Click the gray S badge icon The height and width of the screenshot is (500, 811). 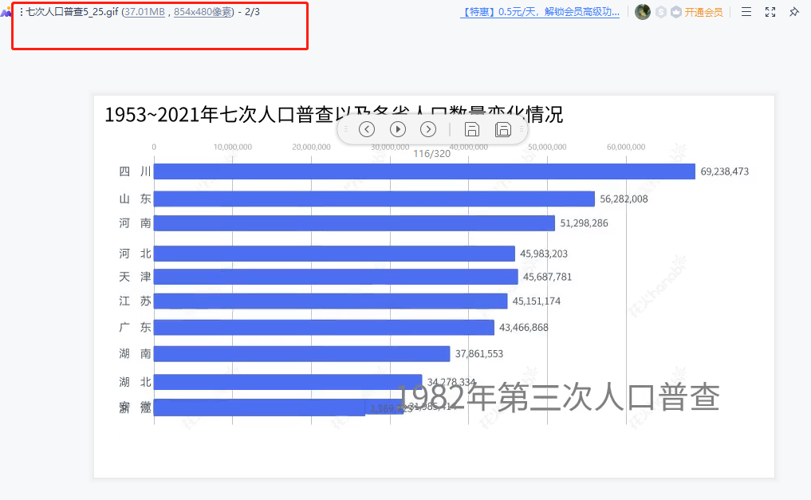point(661,12)
